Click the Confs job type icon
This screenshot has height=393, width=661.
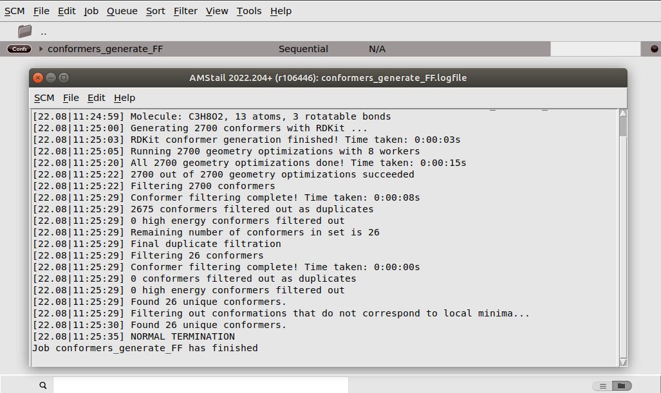(x=19, y=48)
